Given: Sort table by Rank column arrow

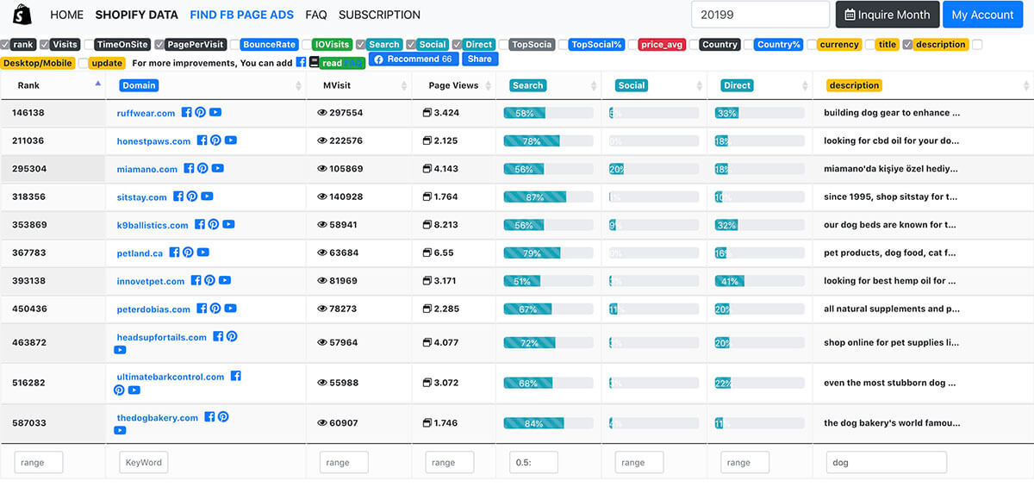Looking at the screenshot, I should 97,84.
